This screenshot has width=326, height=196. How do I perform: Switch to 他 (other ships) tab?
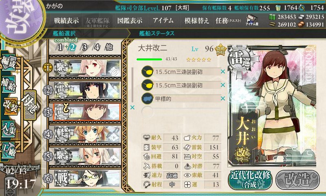109,47
